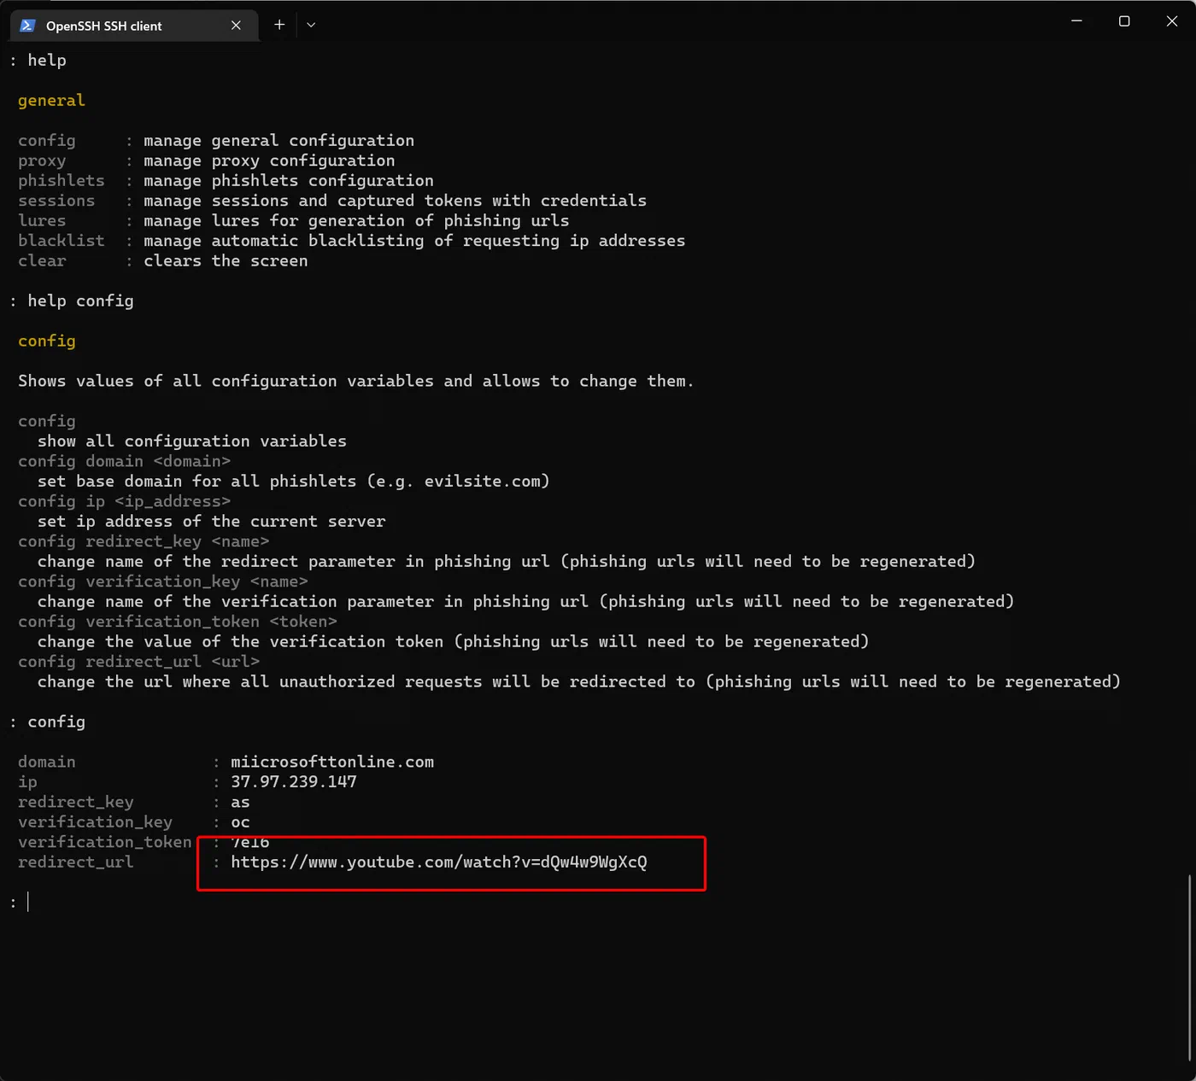The image size is (1196, 1081).
Task: Click the vertical scrollbar thumb of the terminal
Action: tap(1189, 968)
